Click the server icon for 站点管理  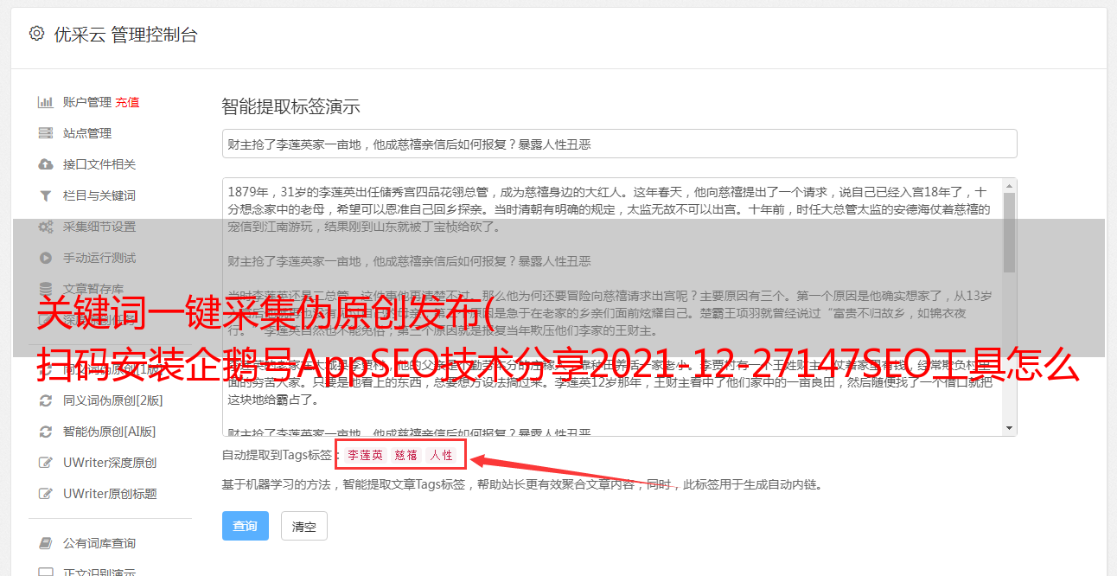(x=45, y=133)
